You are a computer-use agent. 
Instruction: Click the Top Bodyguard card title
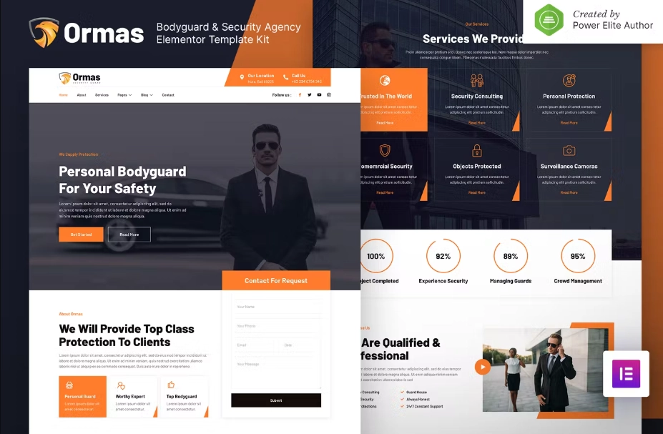coord(182,396)
